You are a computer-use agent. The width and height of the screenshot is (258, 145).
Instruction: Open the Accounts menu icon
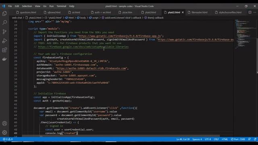[4, 123]
